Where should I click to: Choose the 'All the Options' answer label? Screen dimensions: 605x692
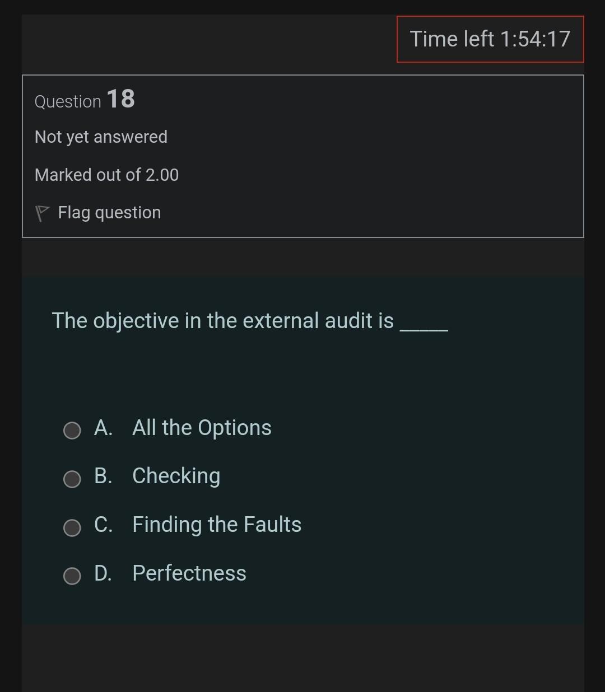pos(202,428)
